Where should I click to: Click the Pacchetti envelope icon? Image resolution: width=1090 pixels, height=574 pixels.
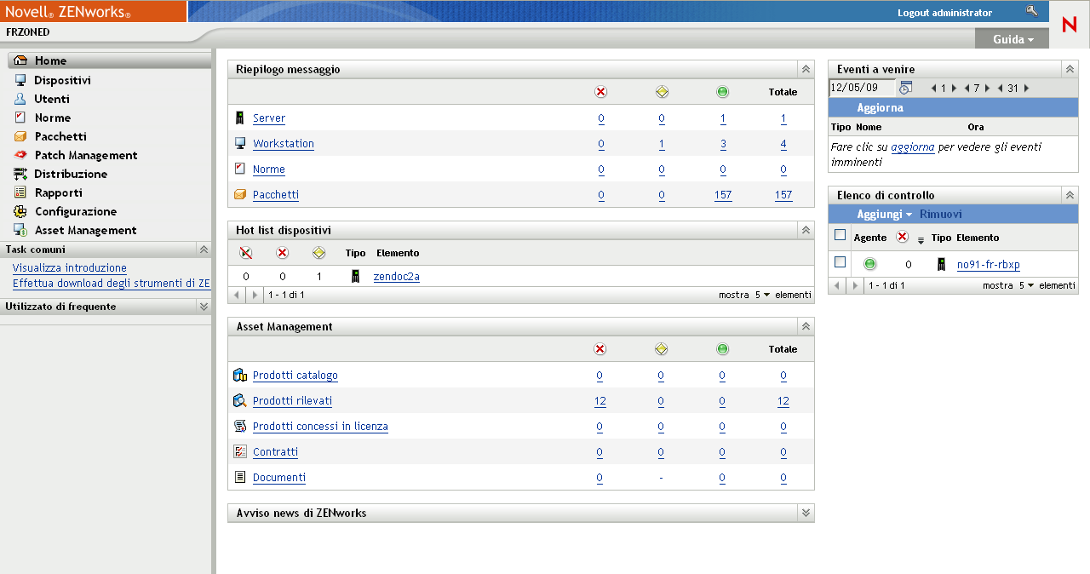(19, 136)
